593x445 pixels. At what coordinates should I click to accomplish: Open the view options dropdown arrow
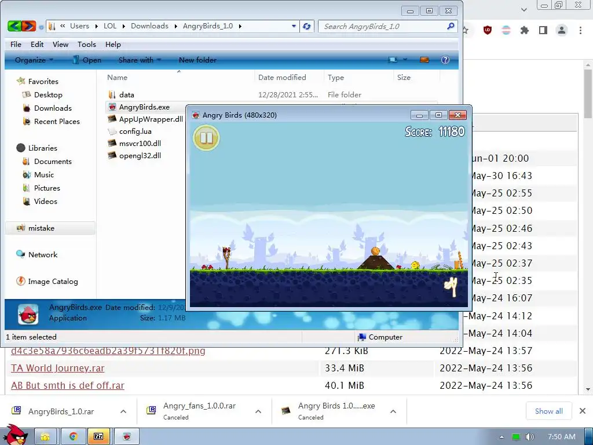[405, 60]
